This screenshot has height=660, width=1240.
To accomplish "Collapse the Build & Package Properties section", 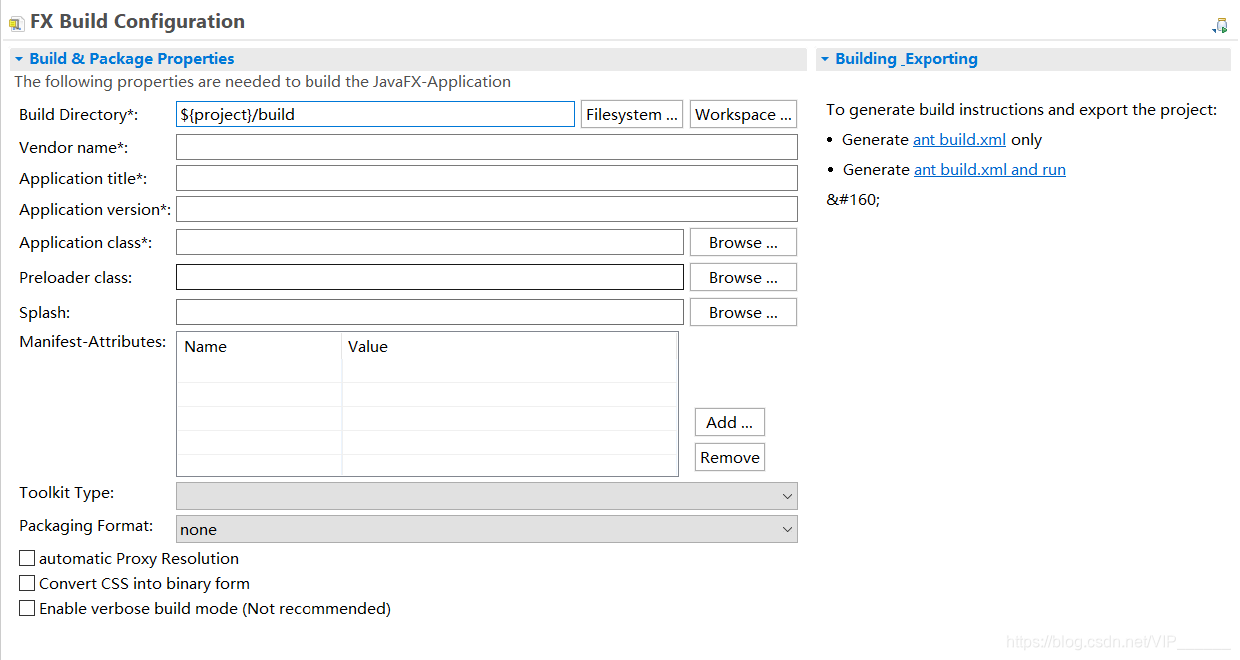I will (19, 59).
